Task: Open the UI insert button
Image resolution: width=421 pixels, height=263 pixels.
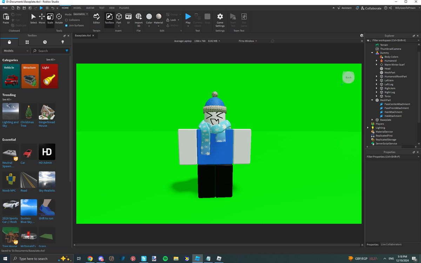Action: [128, 18]
